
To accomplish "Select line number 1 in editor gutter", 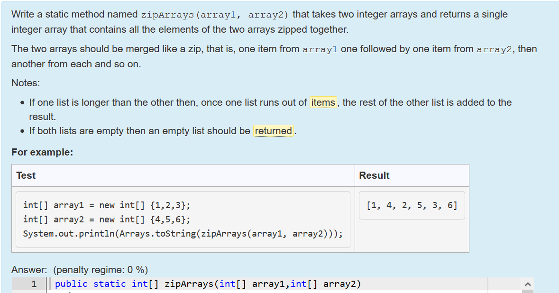I will pyautogui.click(x=34, y=284).
